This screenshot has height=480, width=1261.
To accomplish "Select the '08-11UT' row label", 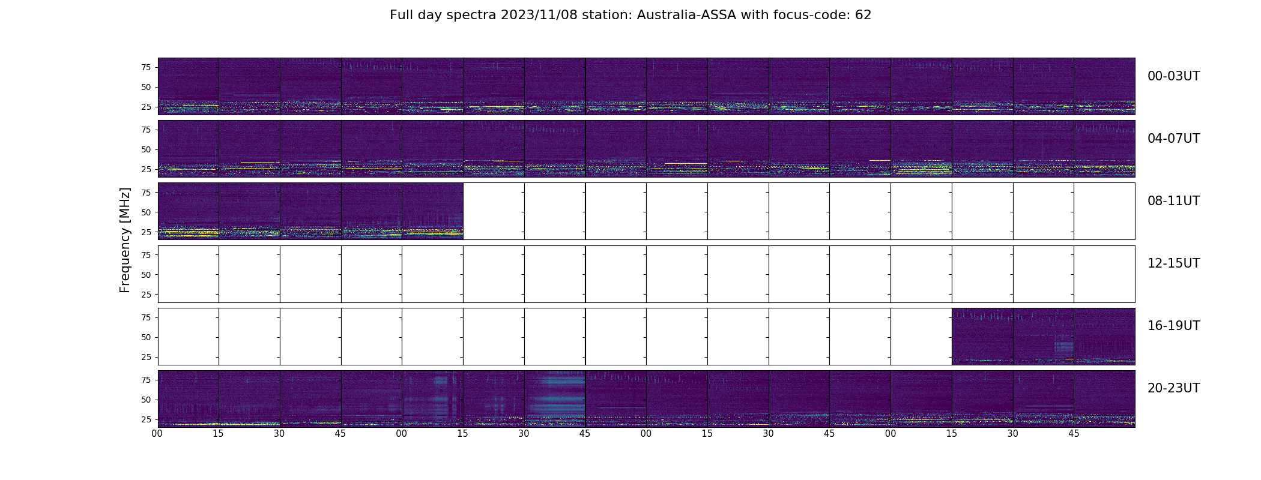I will pos(1173,201).
